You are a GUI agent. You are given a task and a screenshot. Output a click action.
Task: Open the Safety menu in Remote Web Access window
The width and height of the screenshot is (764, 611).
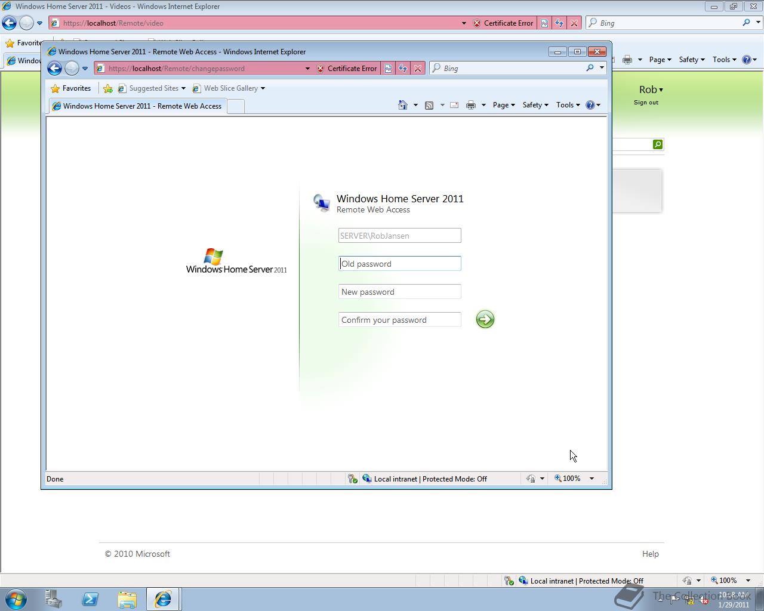click(535, 105)
